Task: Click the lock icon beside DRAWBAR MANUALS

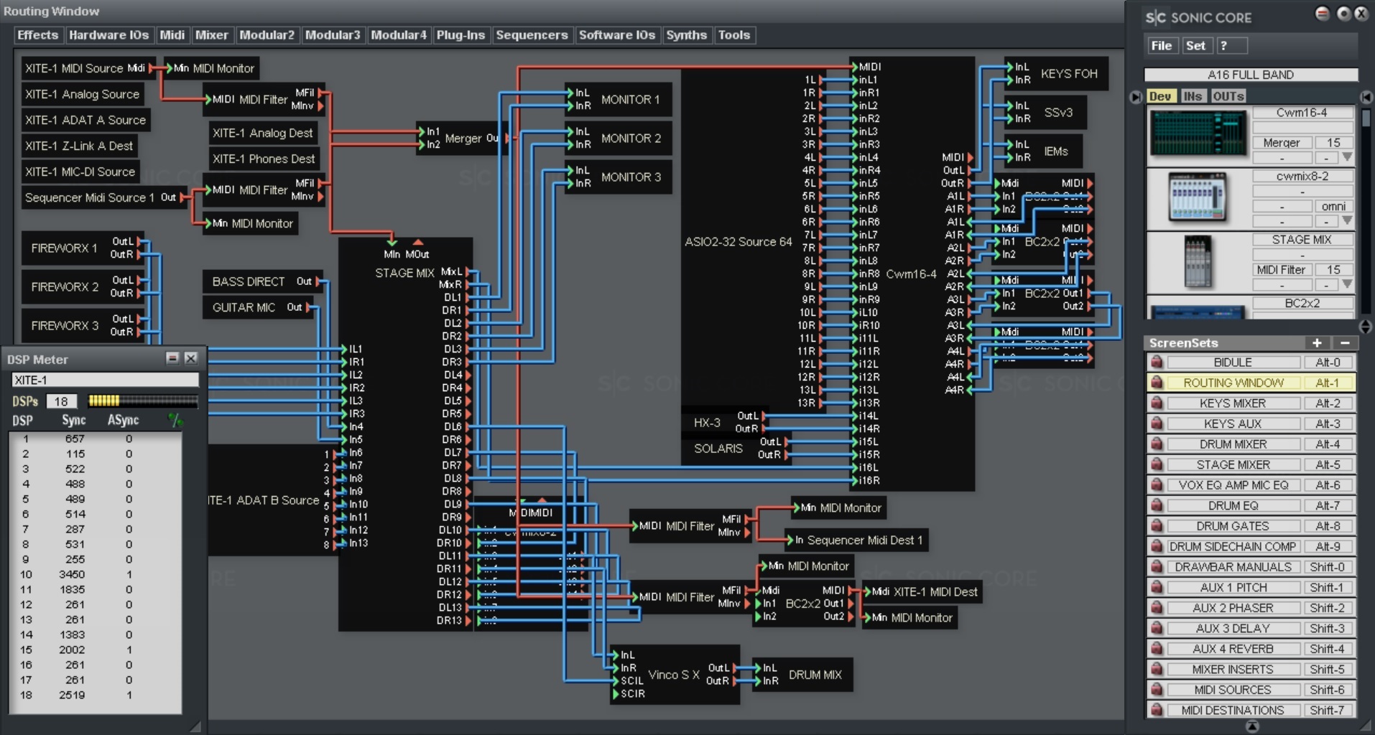Action: [1156, 567]
